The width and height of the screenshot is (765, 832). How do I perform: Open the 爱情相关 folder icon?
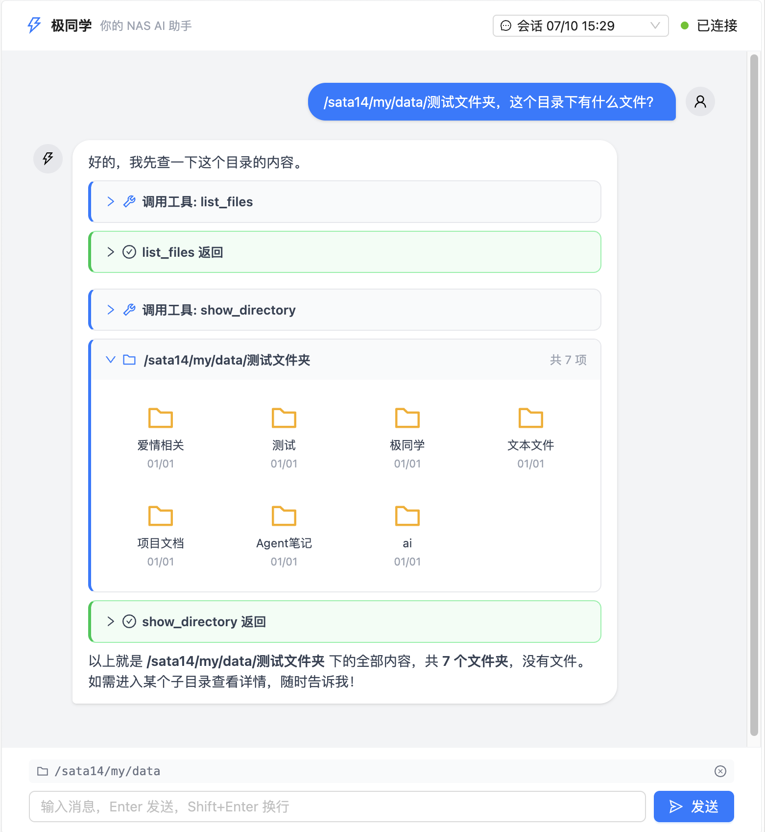point(161,418)
